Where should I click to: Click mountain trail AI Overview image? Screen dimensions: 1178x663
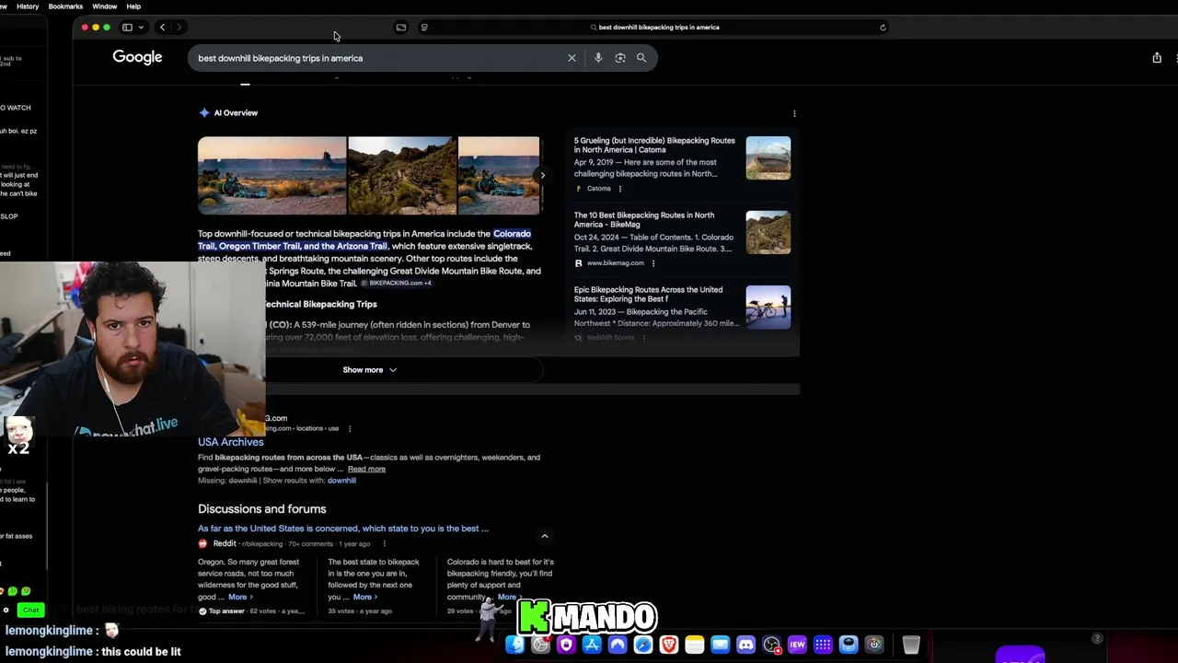coord(402,175)
